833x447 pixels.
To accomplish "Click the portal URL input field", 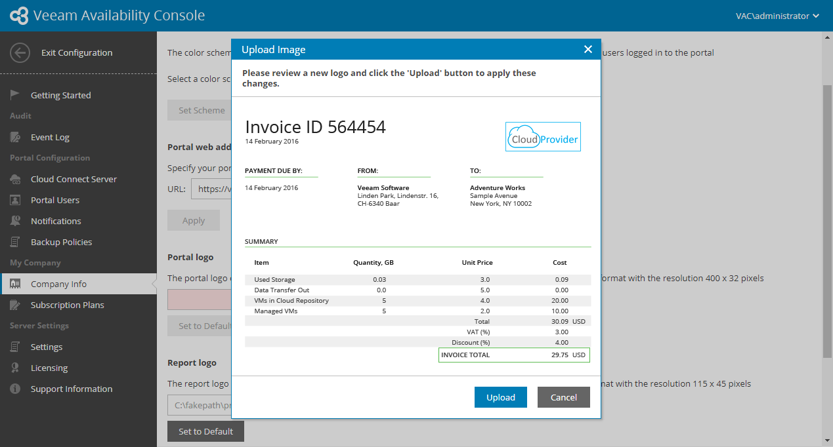I will pos(211,189).
